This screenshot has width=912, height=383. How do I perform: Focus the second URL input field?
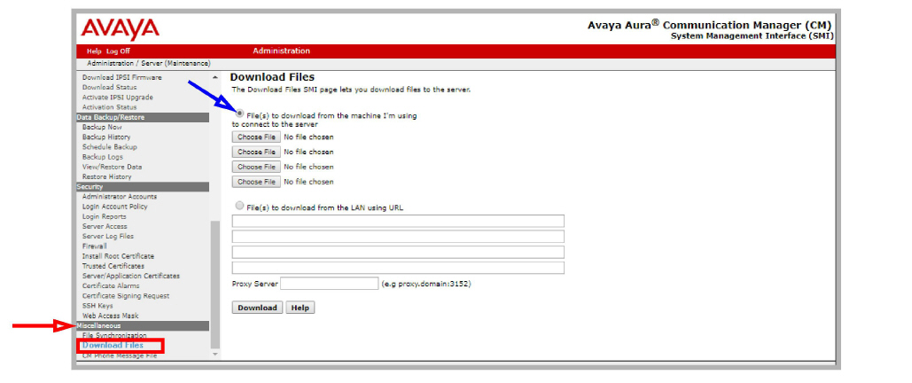coord(398,237)
